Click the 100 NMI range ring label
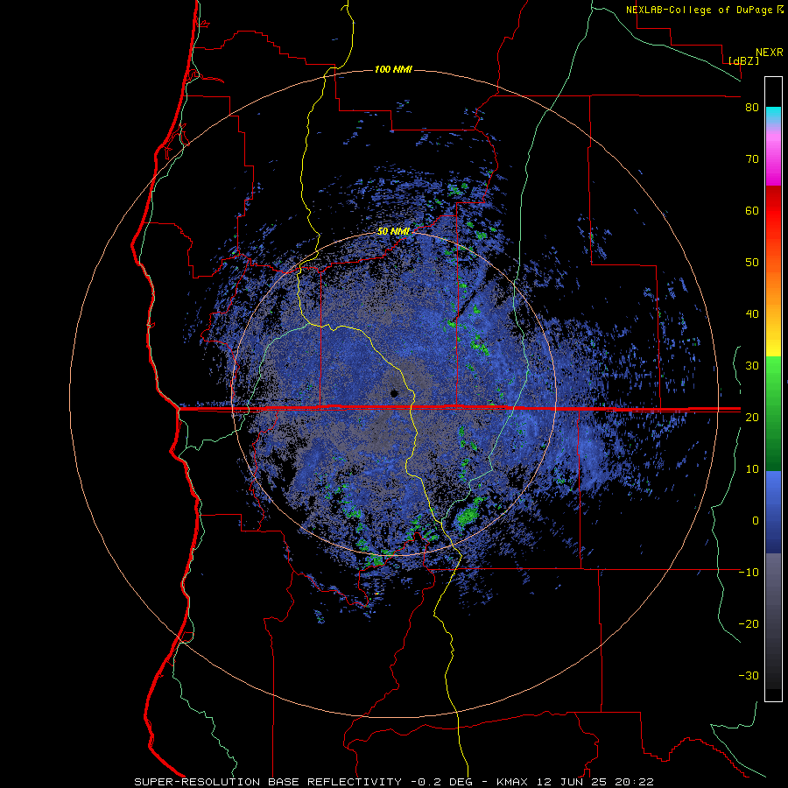 [393, 69]
